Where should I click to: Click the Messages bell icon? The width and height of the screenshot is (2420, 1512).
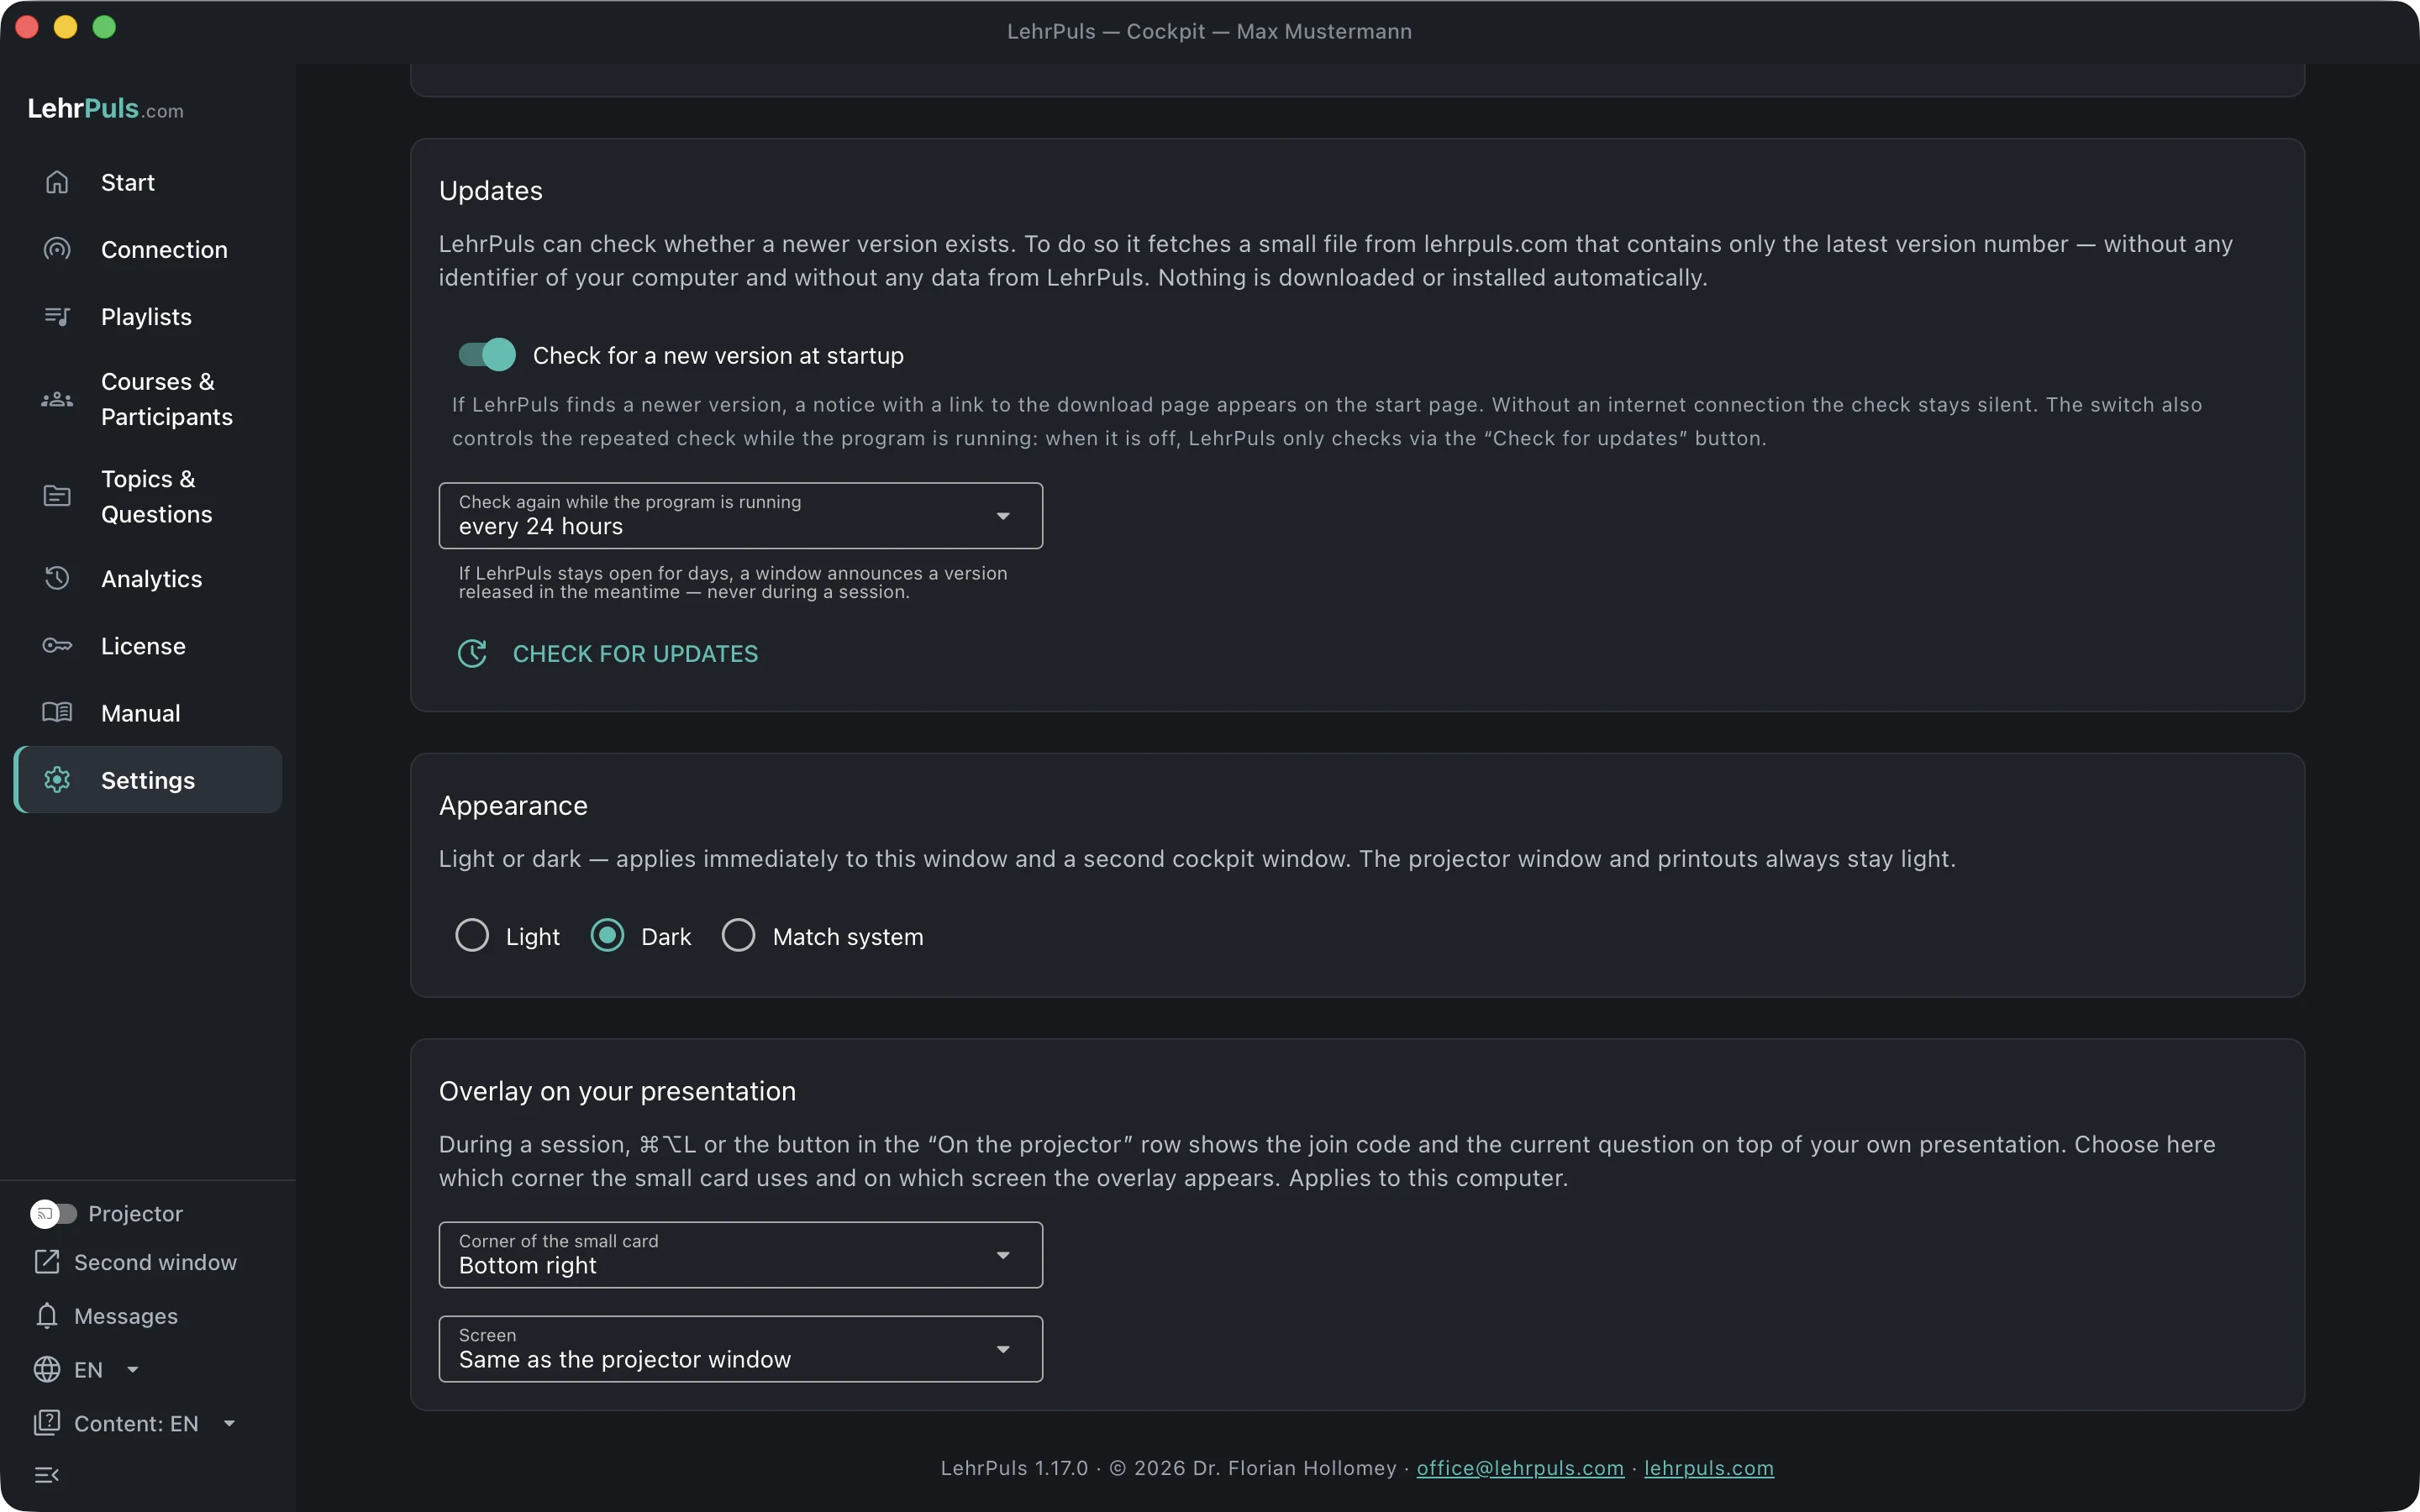pyautogui.click(x=47, y=1316)
